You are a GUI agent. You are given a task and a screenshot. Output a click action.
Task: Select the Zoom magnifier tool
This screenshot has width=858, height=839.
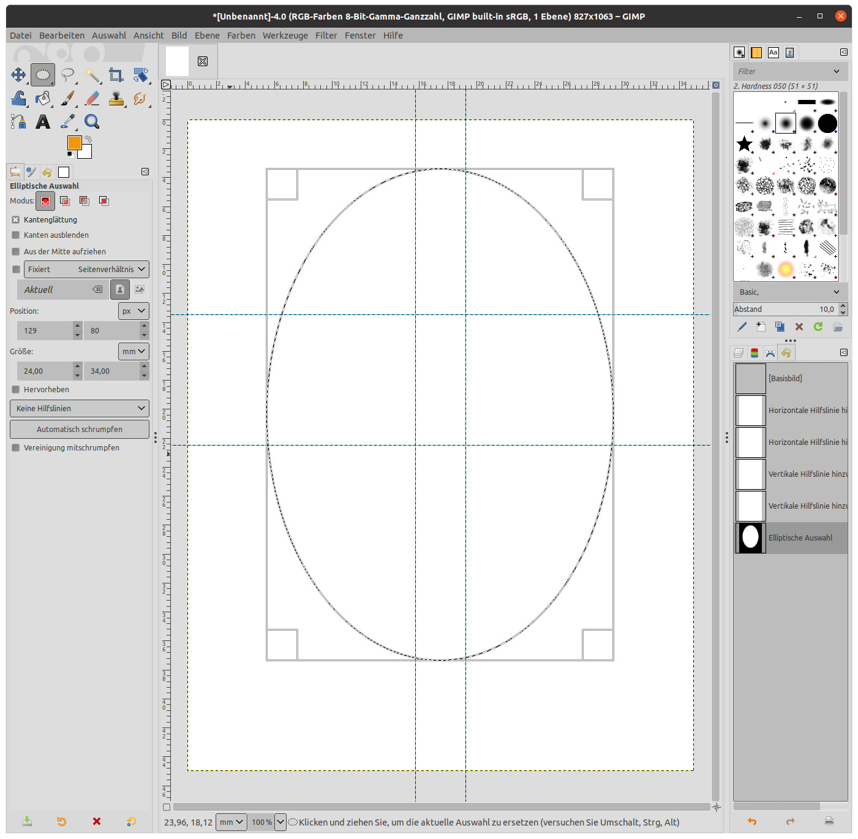click(92, 121)
